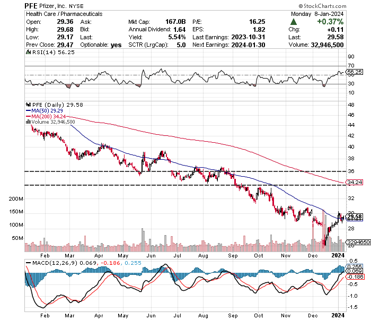Click the RSI(14) legend marker icon
This screenshot has width=371, height=320.
pos(28,53)
